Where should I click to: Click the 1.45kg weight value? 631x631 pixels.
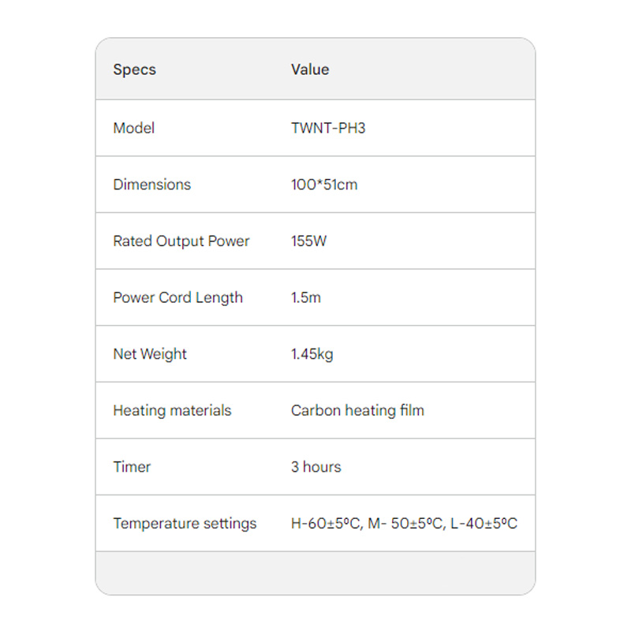coord(312,353)
